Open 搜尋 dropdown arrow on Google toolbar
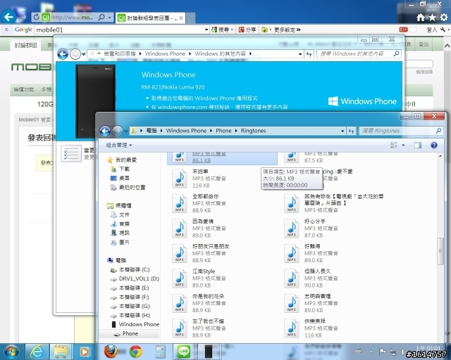451x360 pixels. (x=232, y=30)
